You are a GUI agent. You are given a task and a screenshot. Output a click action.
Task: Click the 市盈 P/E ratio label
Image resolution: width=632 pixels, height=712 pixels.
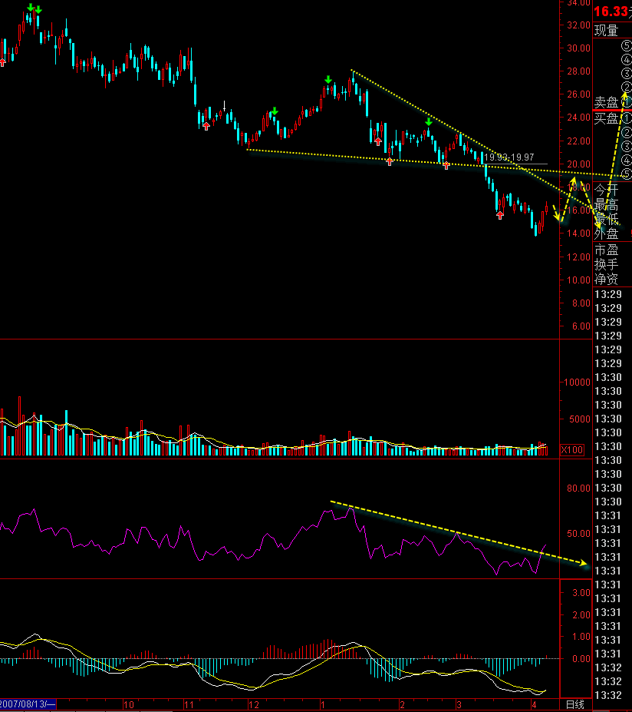point(606,250)
